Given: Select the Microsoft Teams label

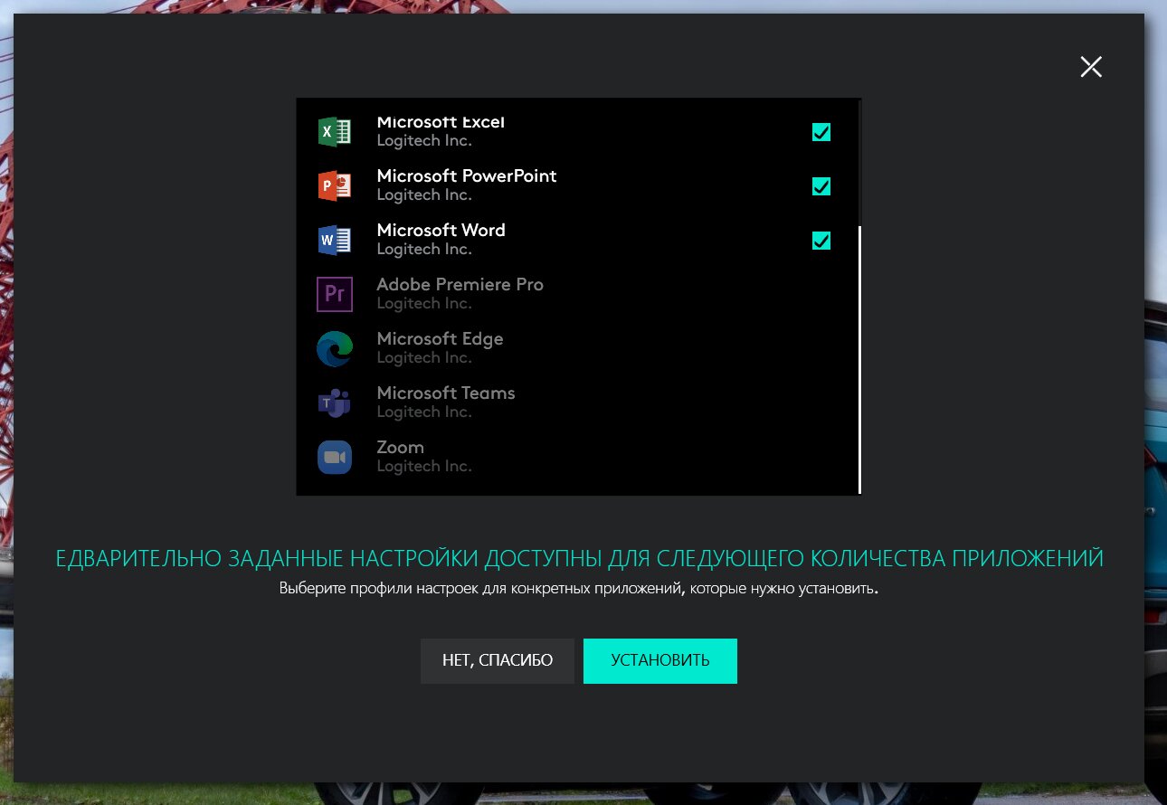Looking at the screenshot, I should (446, 393).
